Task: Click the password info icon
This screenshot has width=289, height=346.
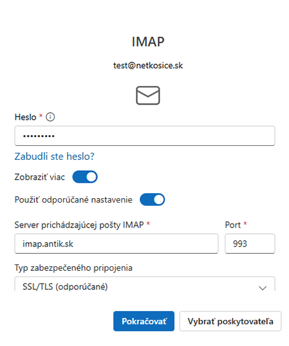Action: (x=50, y=117)
